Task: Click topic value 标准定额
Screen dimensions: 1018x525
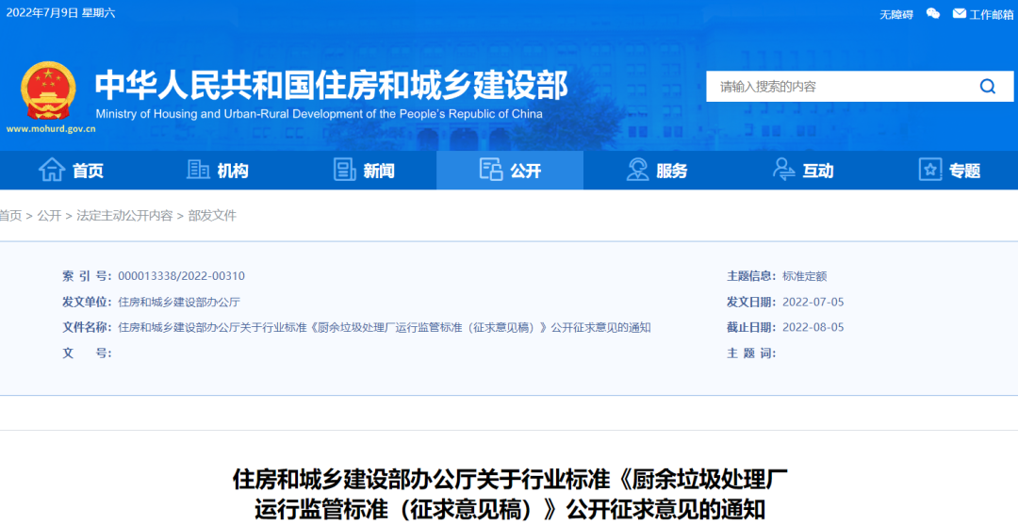Action: pyautogui.click(x=805, y=276)
